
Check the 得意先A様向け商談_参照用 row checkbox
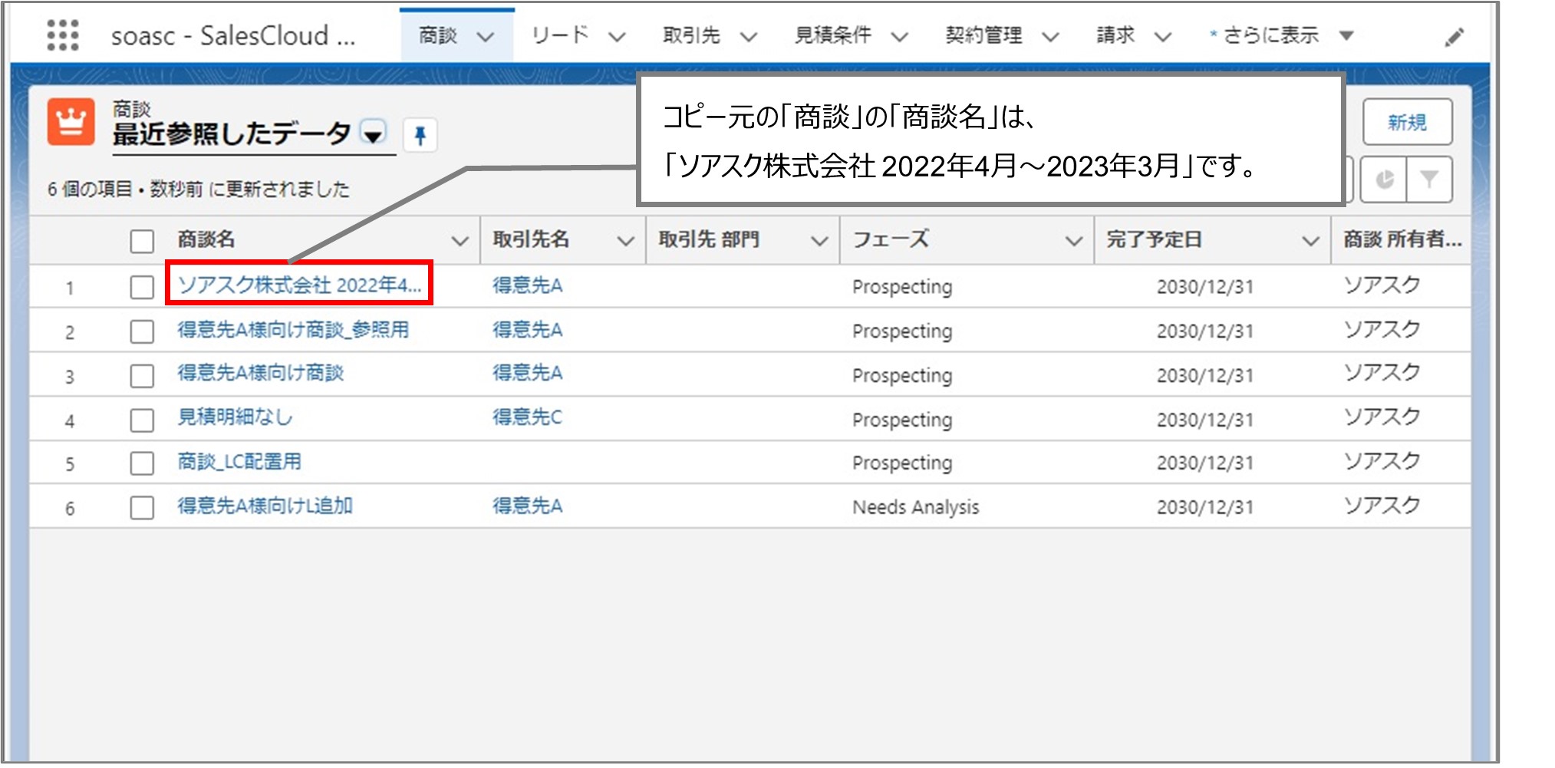pos(142,331)
